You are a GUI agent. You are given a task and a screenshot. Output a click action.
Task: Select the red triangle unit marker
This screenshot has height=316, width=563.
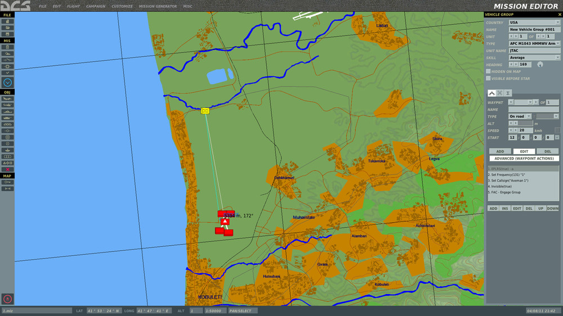point(225,222)
